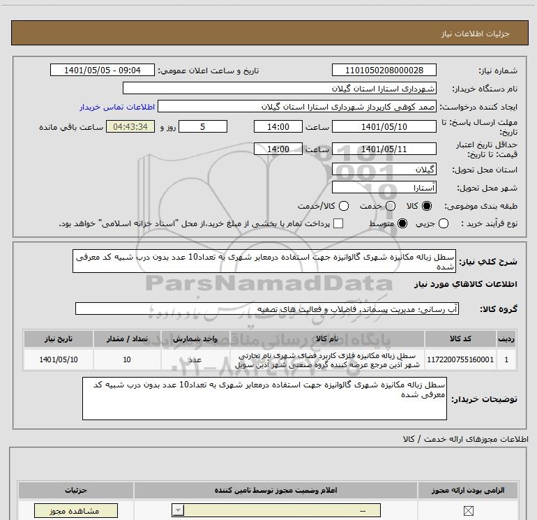Click the جزئیات column header in permits table
The width and height of the screenshot is (537, 520).
[x=76, y=490]
